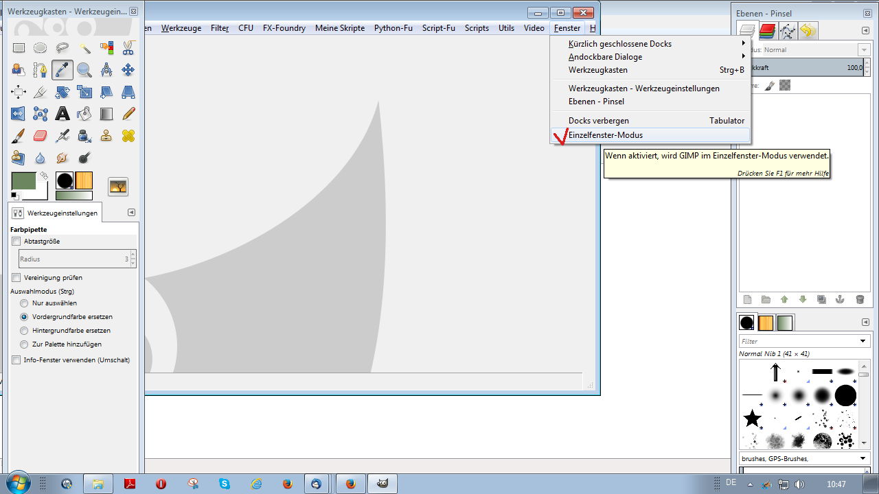The width and height of the screenshot is (879, 494).
Task: Delete layer using the trash icon
Action: click(860, 300)
